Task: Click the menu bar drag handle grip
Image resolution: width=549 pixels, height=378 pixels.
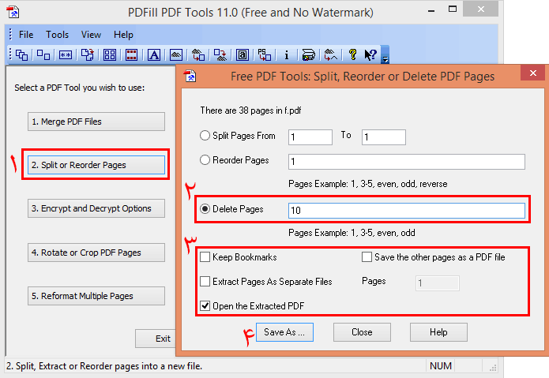Action: (x=10, y=35)
